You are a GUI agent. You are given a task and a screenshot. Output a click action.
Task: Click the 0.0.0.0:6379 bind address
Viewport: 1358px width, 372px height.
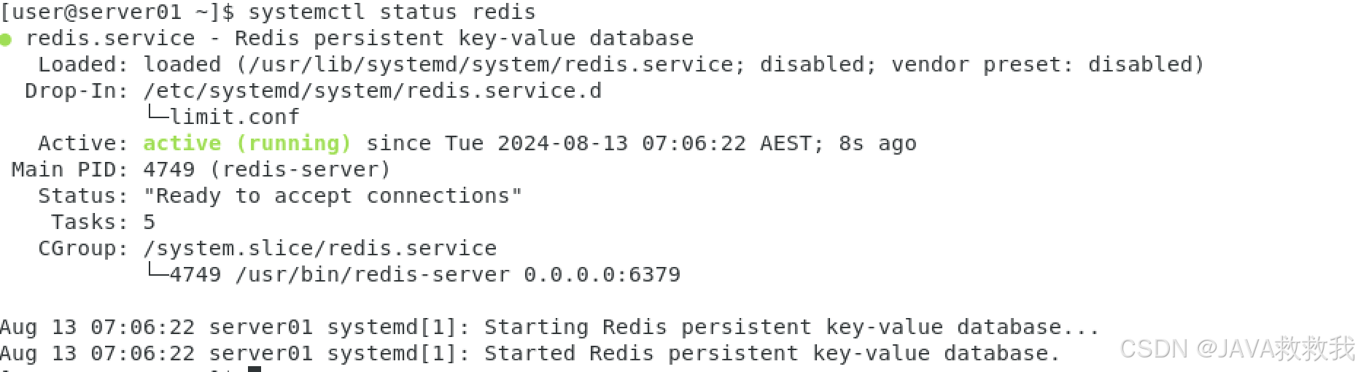602,274
